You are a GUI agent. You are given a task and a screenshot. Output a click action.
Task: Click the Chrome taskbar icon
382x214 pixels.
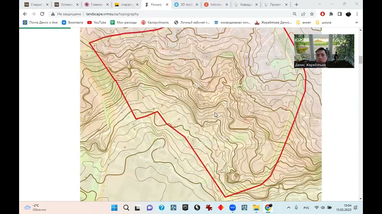(268, 208)
